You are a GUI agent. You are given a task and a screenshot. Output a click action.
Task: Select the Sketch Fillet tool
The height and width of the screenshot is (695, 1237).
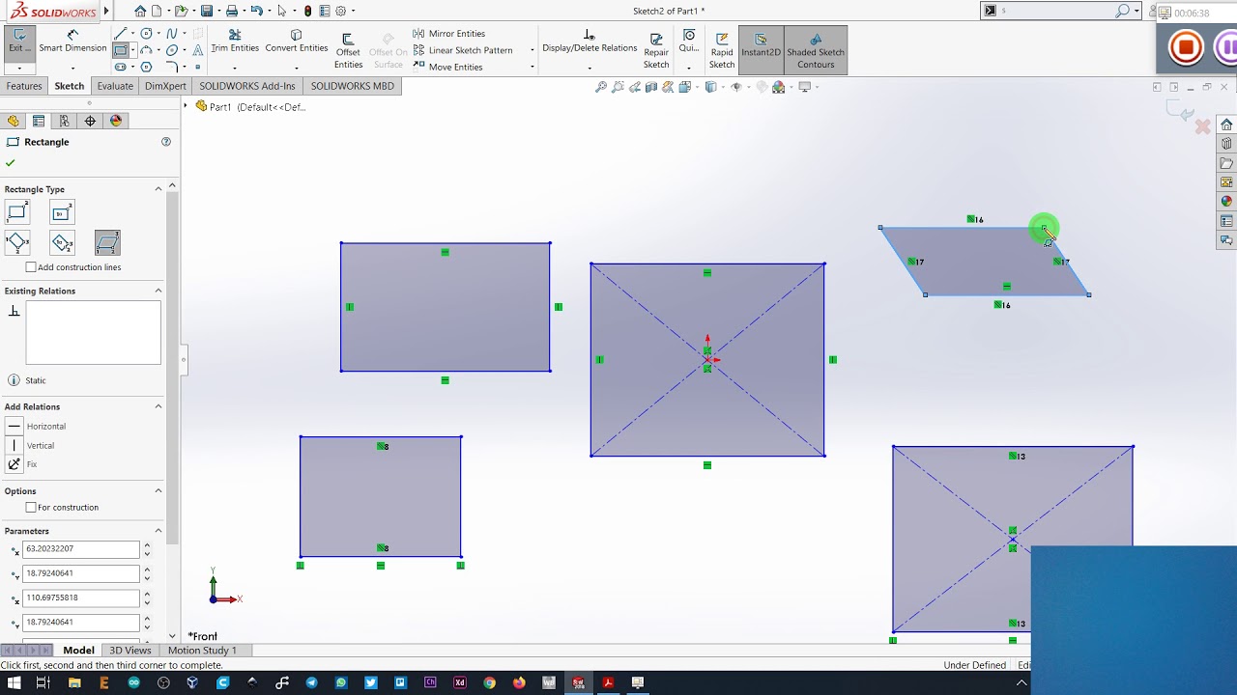(x=172, y=67)
